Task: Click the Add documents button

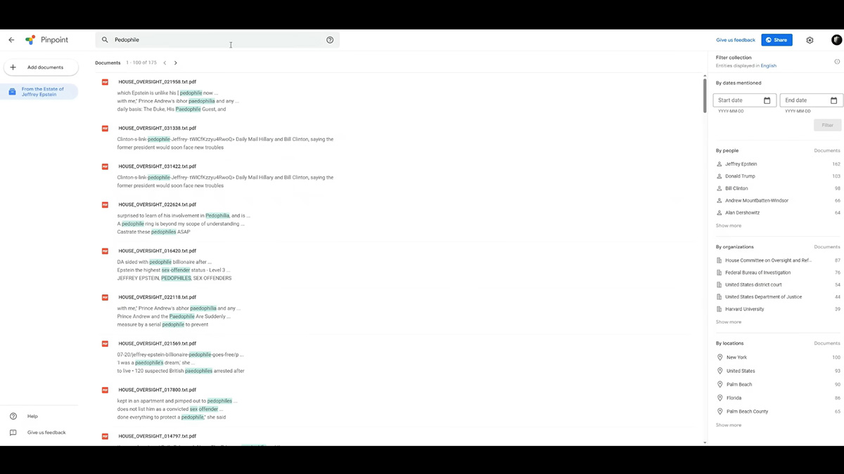Action: coord(41,67)
